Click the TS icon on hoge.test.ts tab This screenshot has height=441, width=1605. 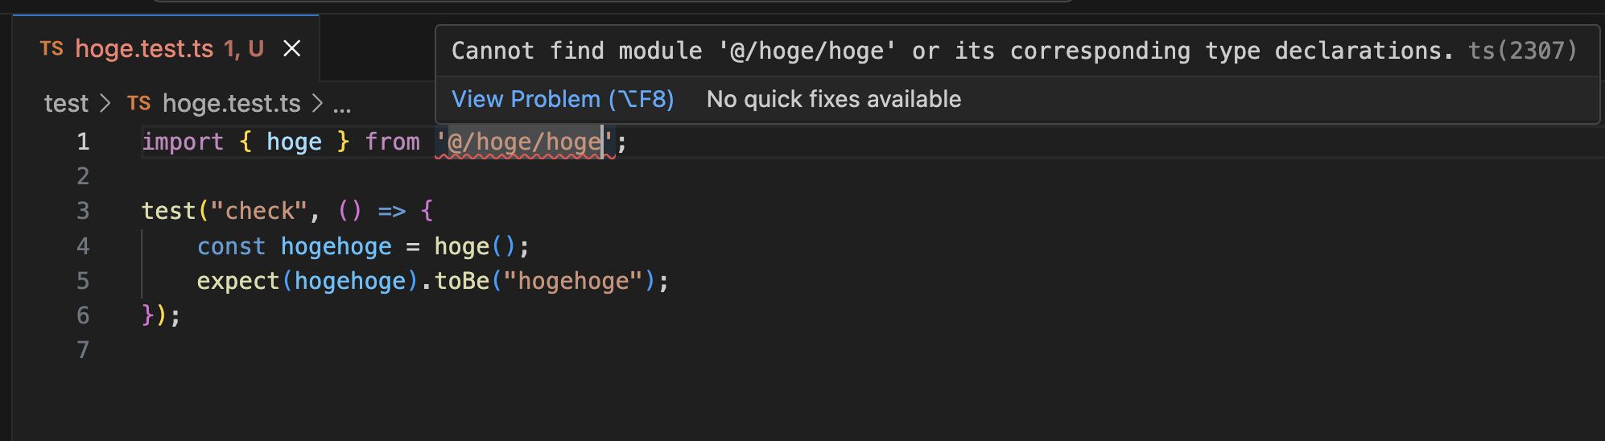click(x=52, y=49)
